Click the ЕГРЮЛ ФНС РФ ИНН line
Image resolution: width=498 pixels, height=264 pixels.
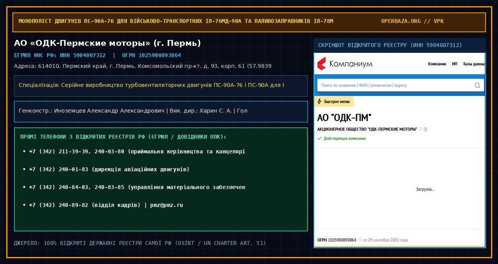pos(97,56)
